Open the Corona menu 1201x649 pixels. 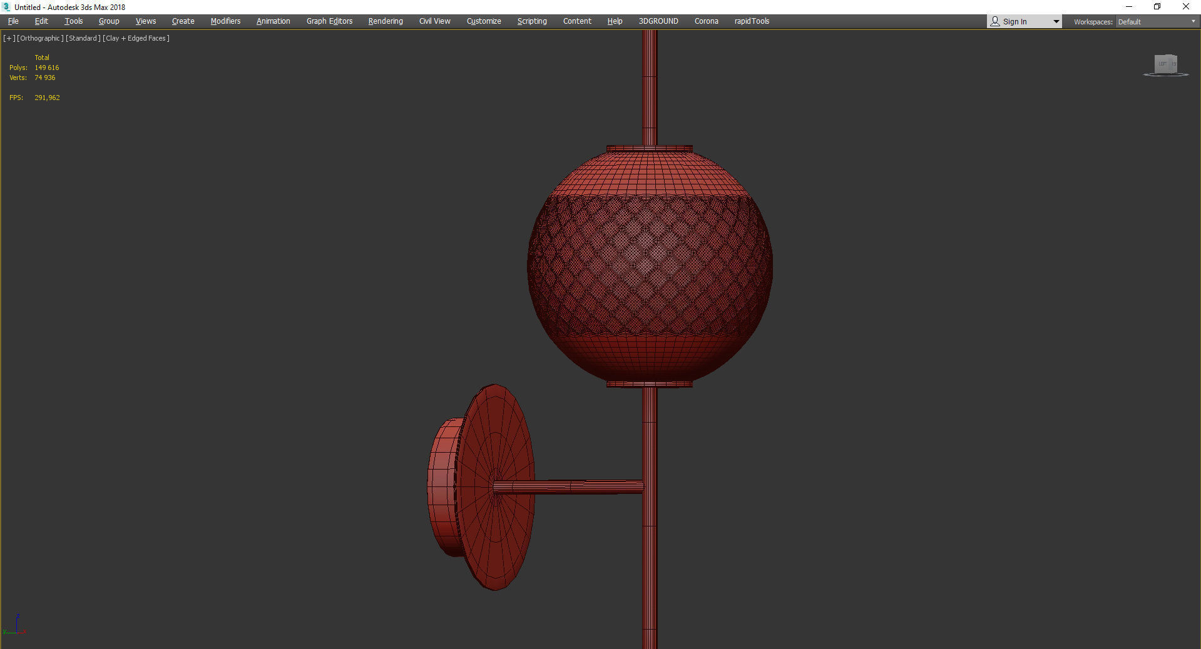[x=707, y=21]
